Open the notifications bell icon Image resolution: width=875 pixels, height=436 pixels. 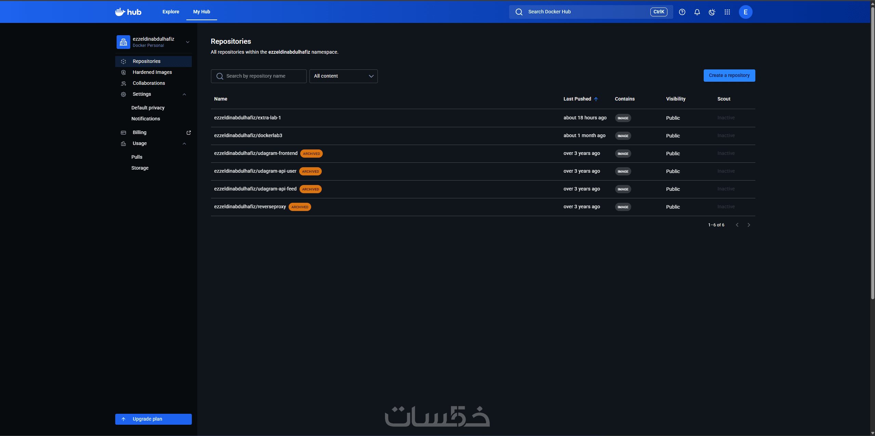tap(697, 12)
